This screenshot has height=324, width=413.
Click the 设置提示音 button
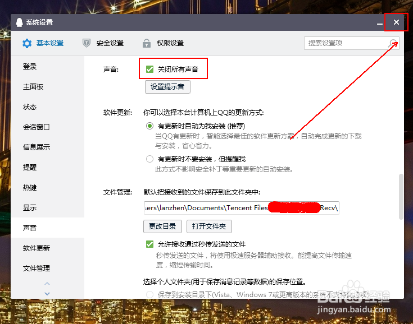pos(167,87)
